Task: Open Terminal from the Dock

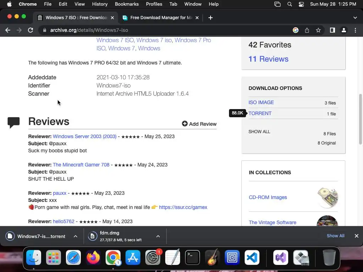Action: 192,257
